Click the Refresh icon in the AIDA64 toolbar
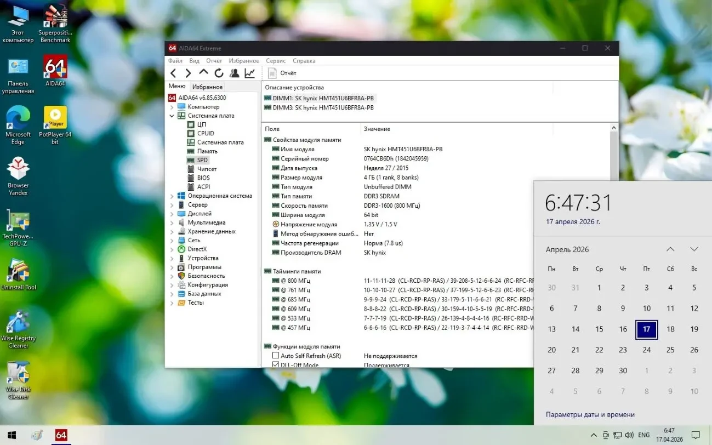712x445 pixels. (219, 72)
